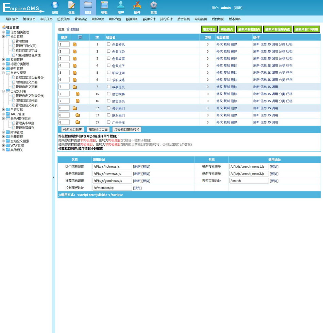323x333 pixels.
Task: Click the 修改栏目顺序 button
Action: tap(72, 130)
